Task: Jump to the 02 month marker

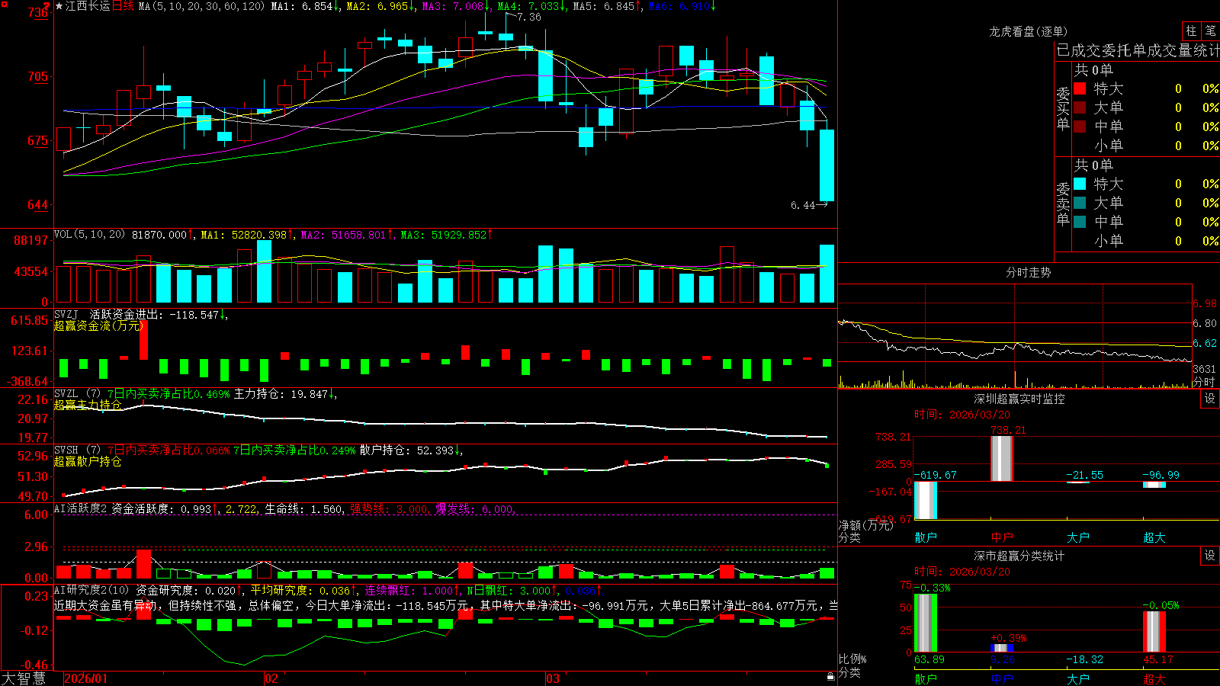Action: [x=271, y=678]
